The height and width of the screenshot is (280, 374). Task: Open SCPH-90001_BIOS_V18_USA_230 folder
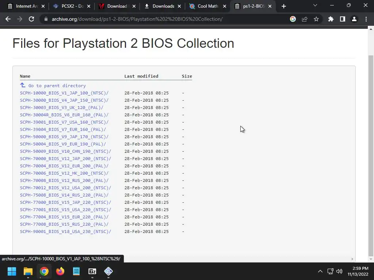point(66,232)
